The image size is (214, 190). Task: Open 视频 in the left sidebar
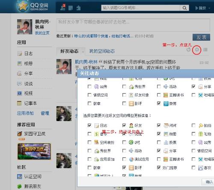(25, 93)
